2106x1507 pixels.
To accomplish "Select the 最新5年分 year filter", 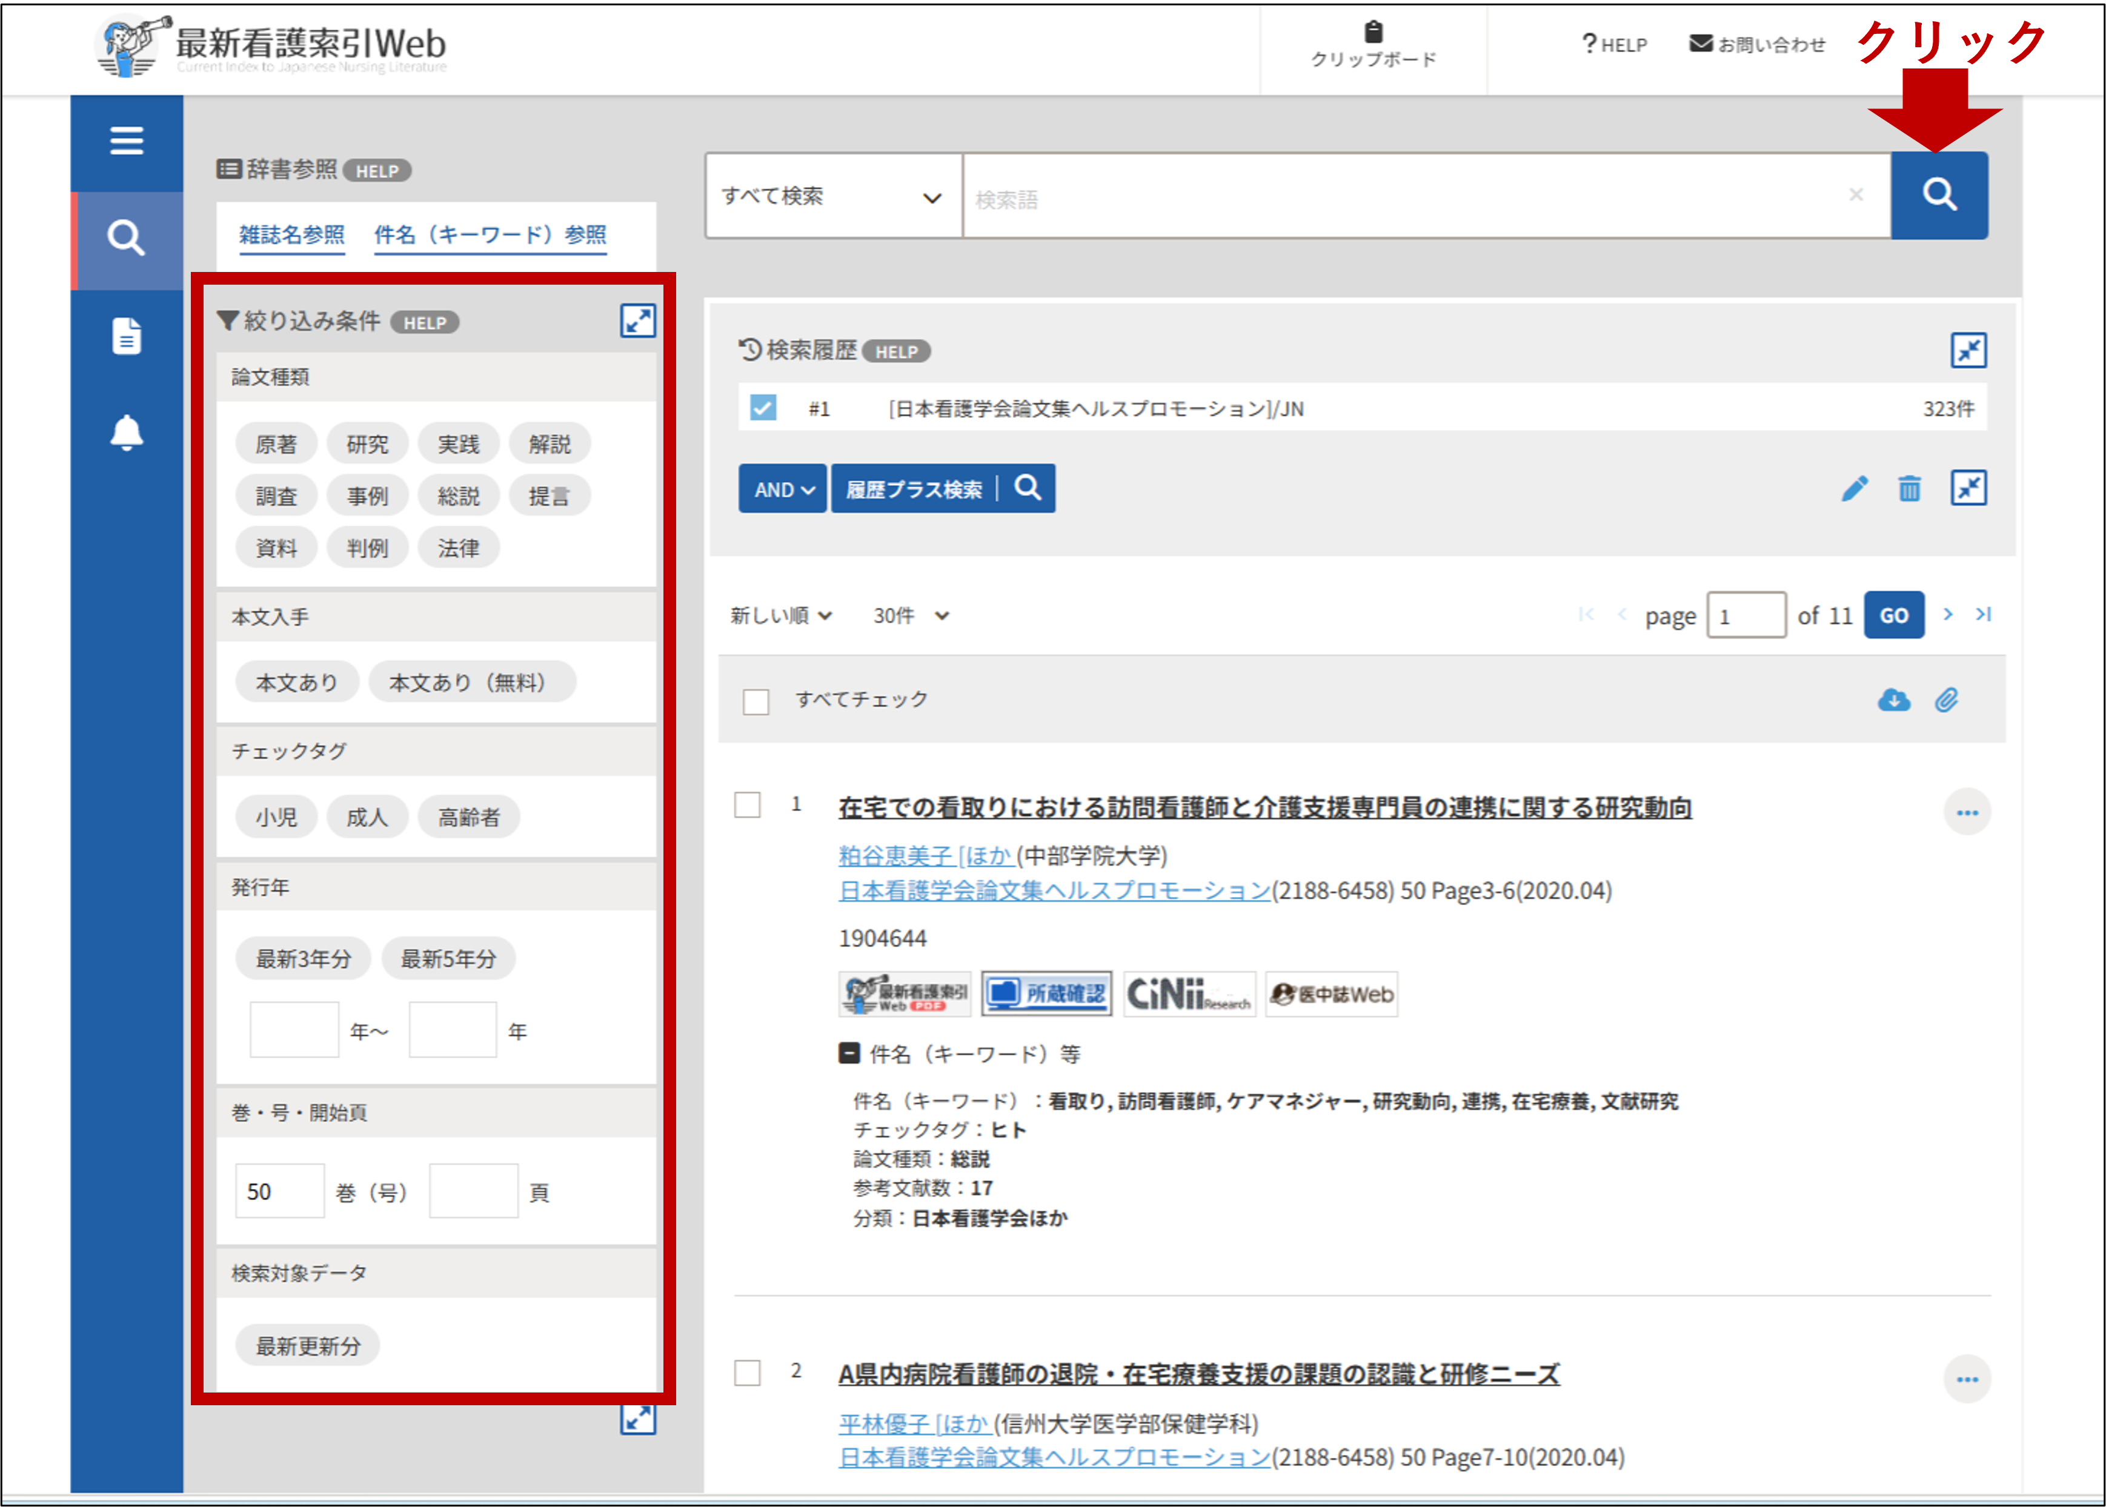I will coord(448,959).
